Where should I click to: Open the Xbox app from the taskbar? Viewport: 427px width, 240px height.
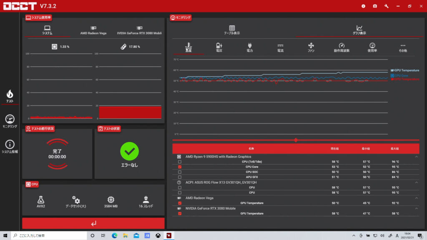coord(158,236)
